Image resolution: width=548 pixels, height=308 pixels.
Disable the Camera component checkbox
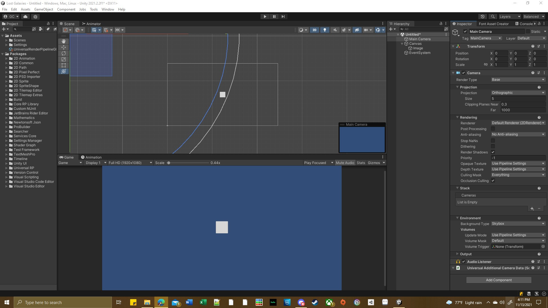464,73
